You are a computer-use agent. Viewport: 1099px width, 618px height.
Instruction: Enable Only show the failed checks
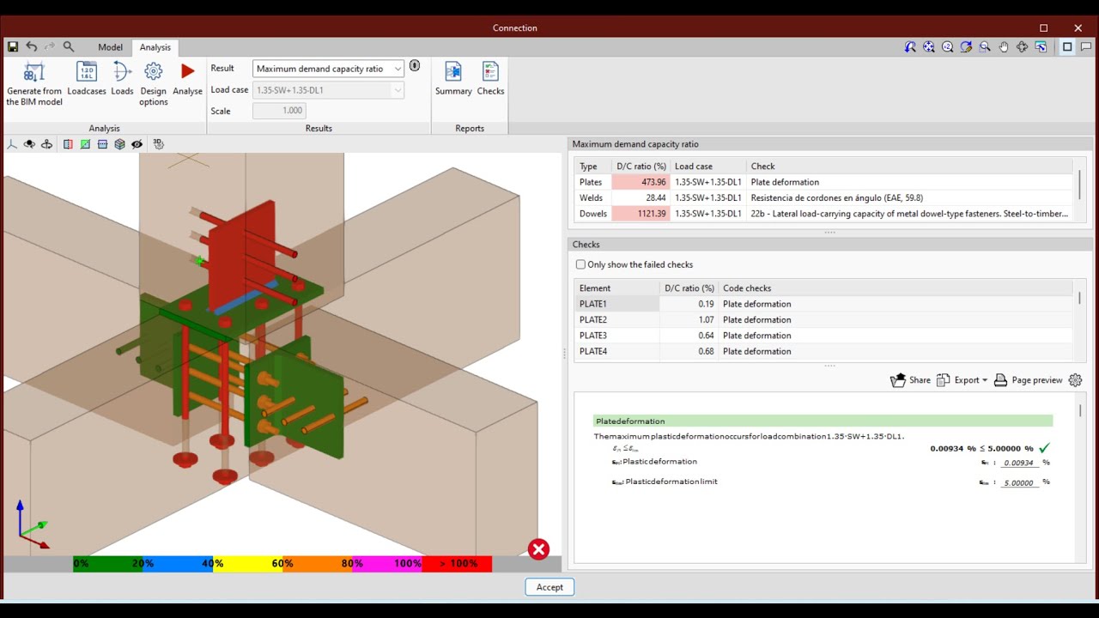click(x=580, y=264)
